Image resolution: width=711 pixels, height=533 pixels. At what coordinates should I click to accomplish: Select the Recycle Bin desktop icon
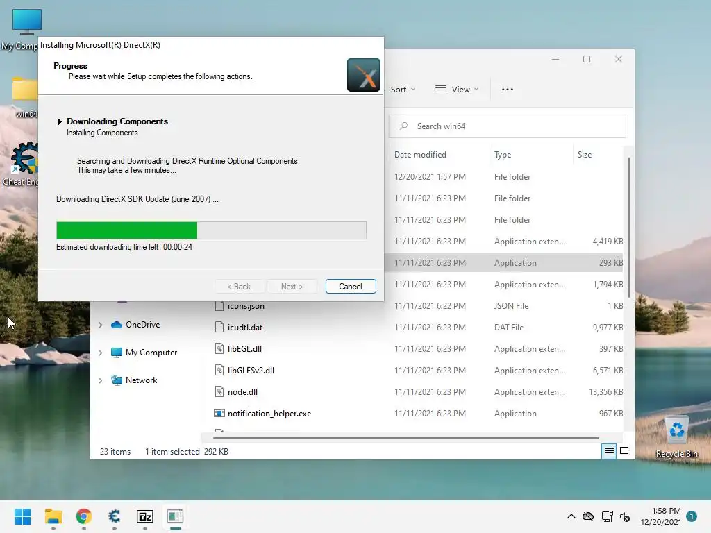coord(676,437)
